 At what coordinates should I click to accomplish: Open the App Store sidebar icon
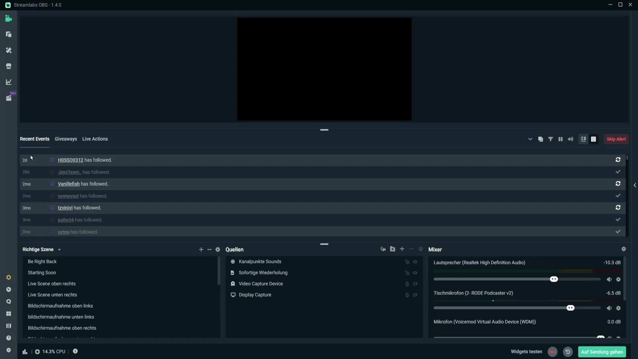(x=9, y=66)
